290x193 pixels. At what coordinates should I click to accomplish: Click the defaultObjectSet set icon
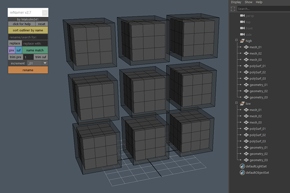(x=242, y=172)
